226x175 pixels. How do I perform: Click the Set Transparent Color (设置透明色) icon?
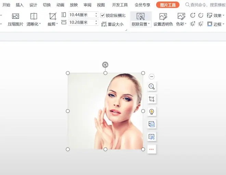click(163, 16)
